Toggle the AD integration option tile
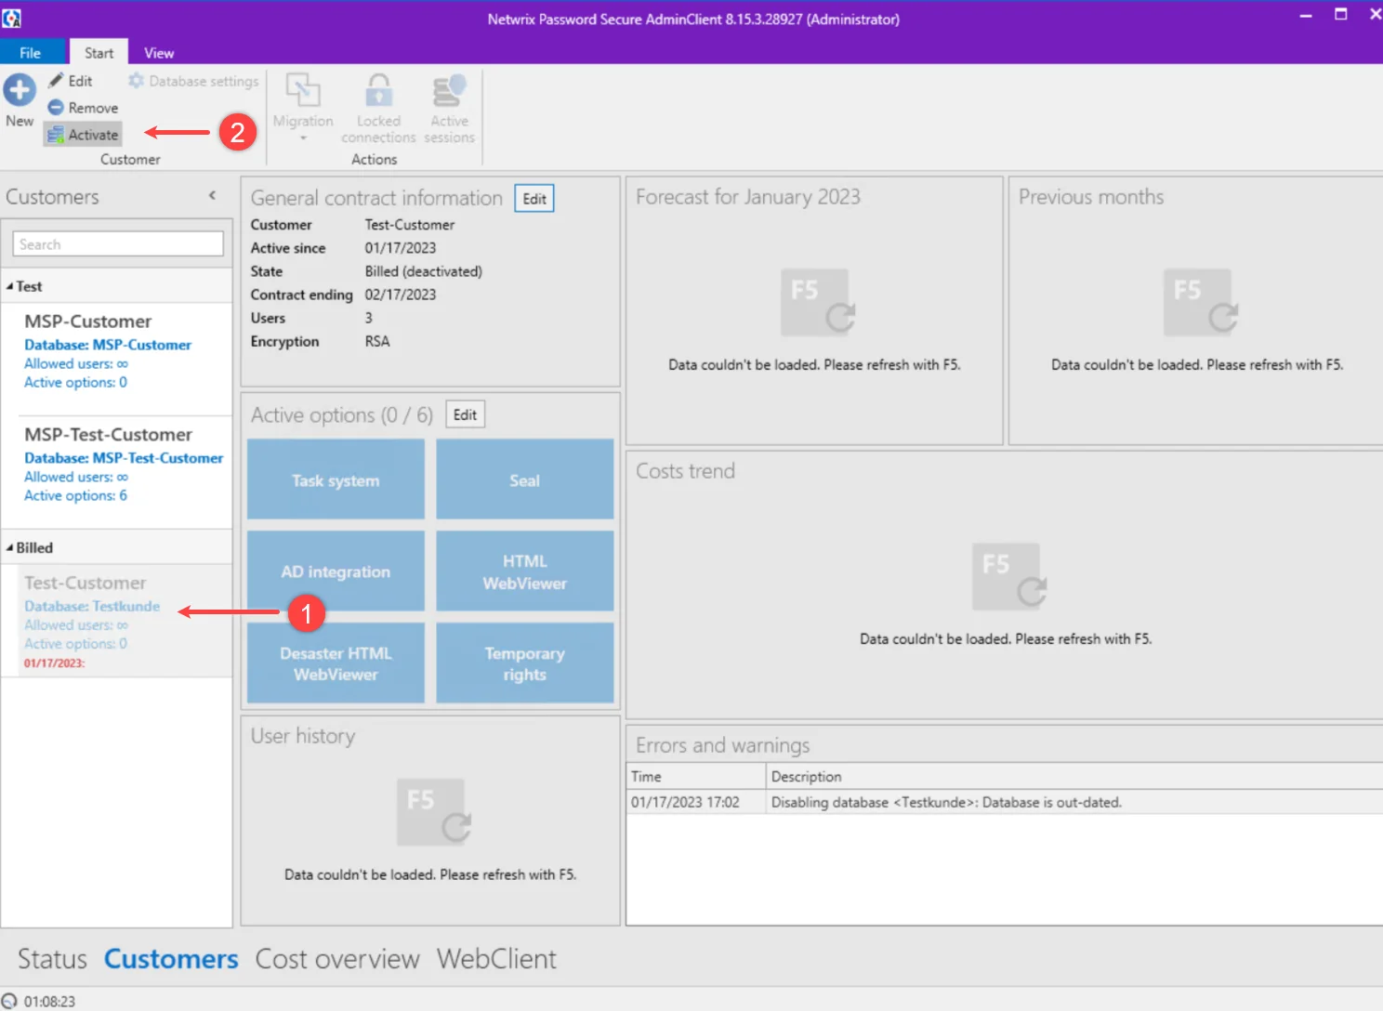1383x1011 pixels. click(x=336, y=571)
